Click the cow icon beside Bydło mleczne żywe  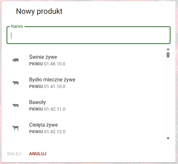(15, 83)
